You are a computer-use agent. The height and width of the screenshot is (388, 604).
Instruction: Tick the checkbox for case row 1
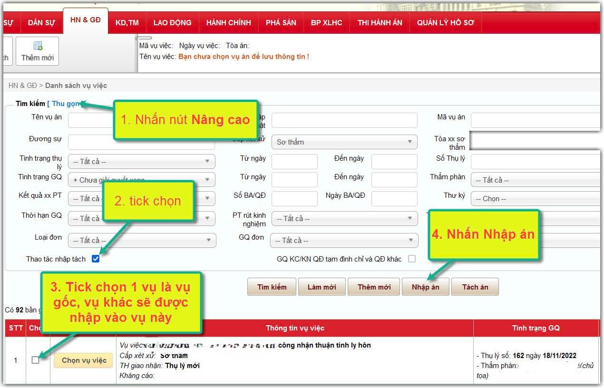tap(35, 360)
